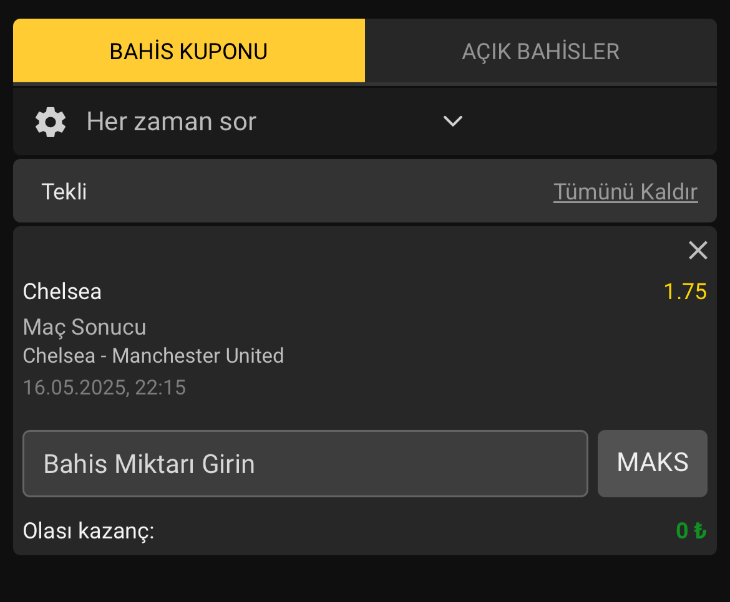Click the Turkish lira symbol in winnings

click(x=699, y=530)
